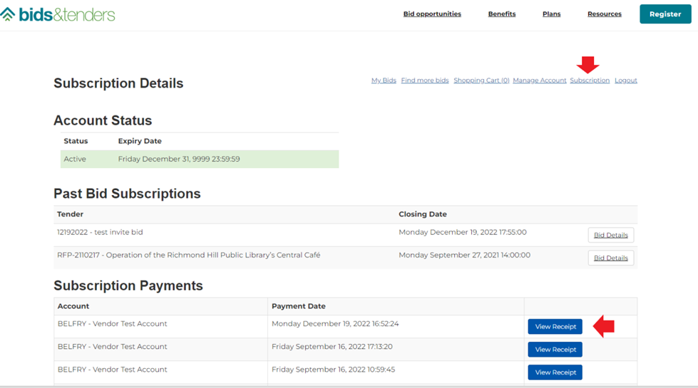This screenshot has height=388, width=698.
Task: Click the Logout link
Action: point(626,80)
